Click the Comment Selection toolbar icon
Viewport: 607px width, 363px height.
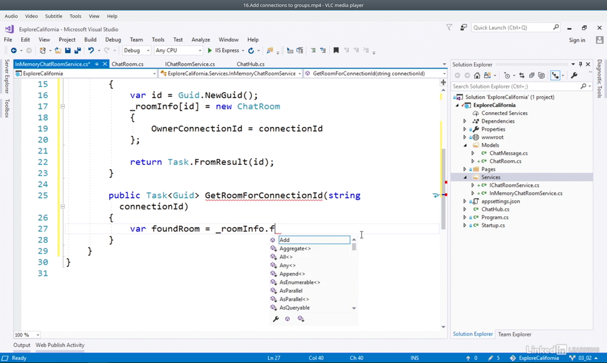click(x=313, y=50)
